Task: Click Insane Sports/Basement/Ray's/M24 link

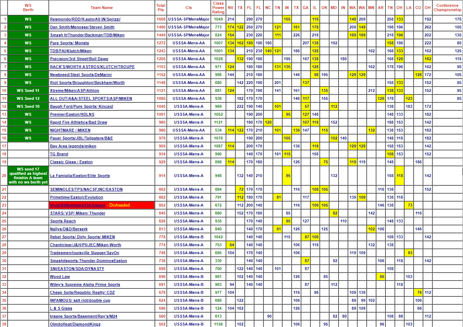Action: [83, 316]
